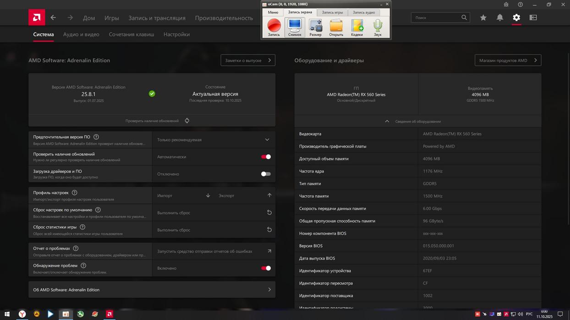Screen dimensions: 570x320
Task: Click the Поиск search field
Action: coord(436,18)
